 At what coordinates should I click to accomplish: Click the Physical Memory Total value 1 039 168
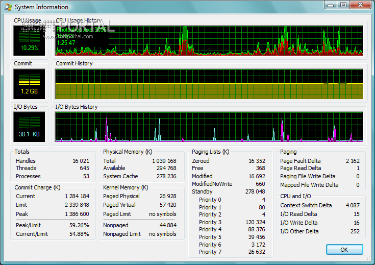(x=164, y=161)
